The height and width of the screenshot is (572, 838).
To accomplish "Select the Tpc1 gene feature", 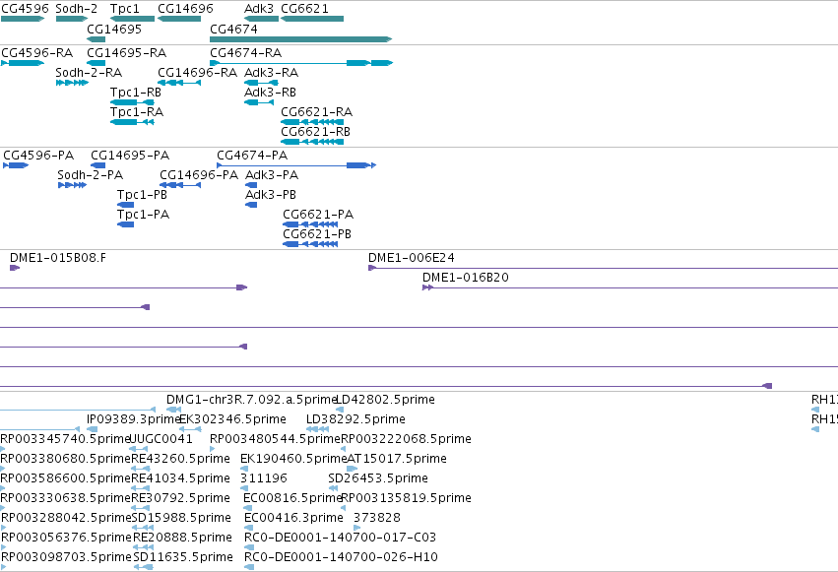I will [132, 19].
